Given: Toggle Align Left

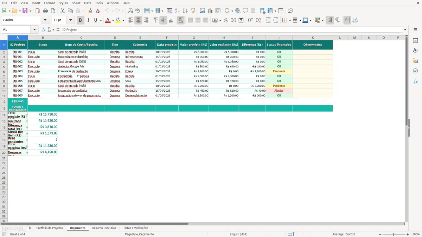Looking at the screenshot, I should (x=130, y=20).
